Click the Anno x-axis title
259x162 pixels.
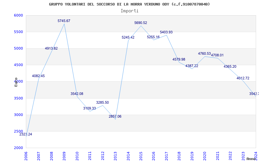click(251, 159)
